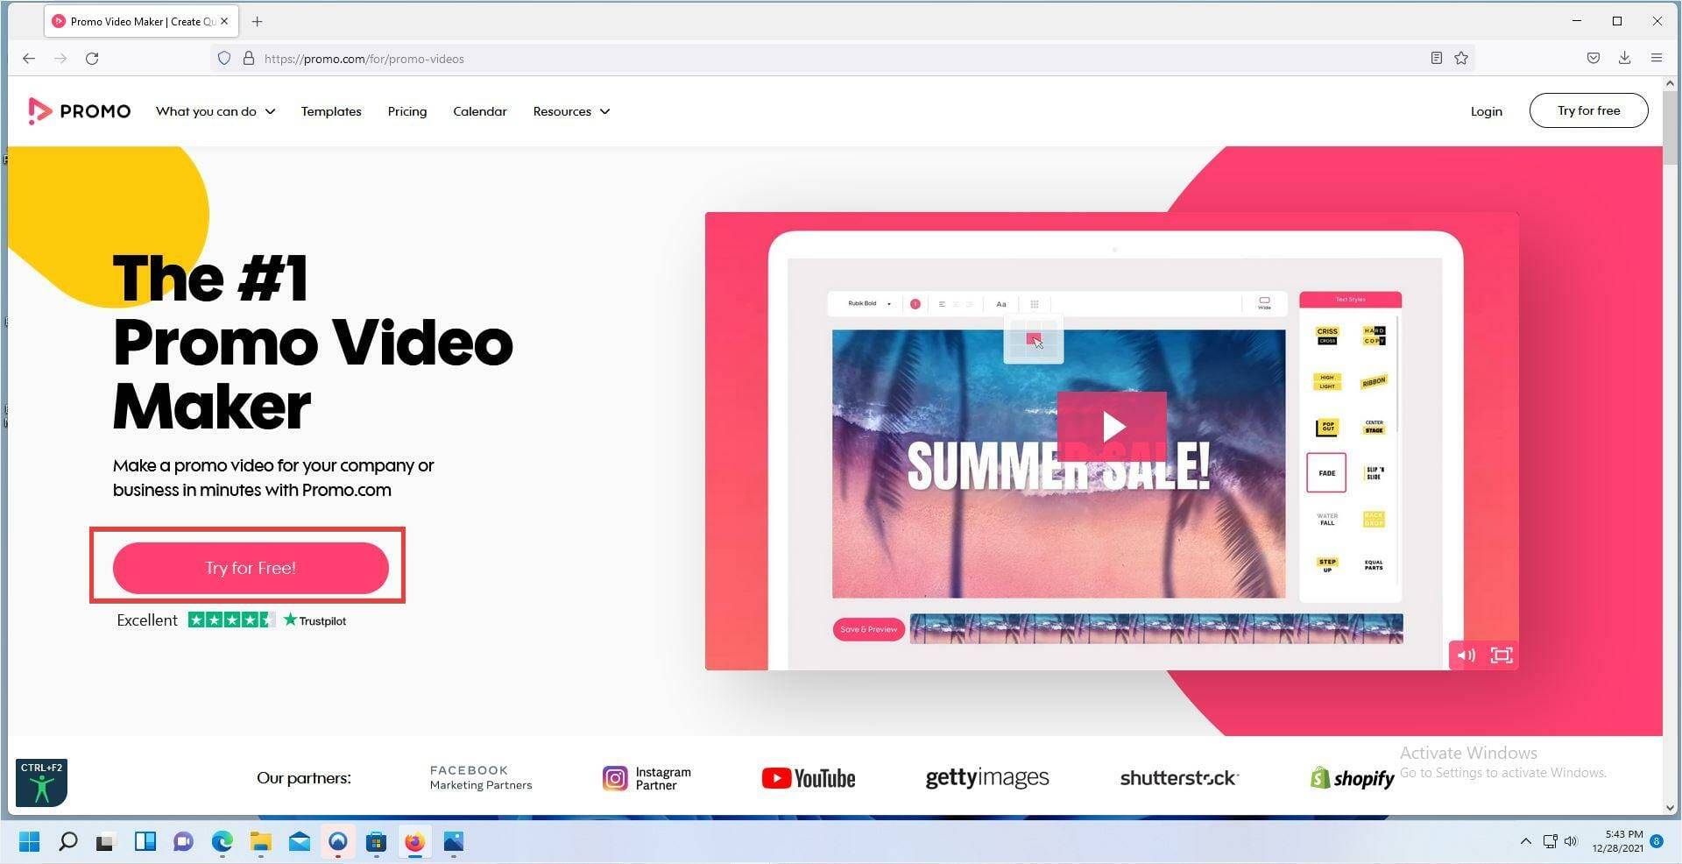The height and width of the screenshot is (864, 1682).
Task: Click the gettyimages partner logo
Action: [987, 778]
